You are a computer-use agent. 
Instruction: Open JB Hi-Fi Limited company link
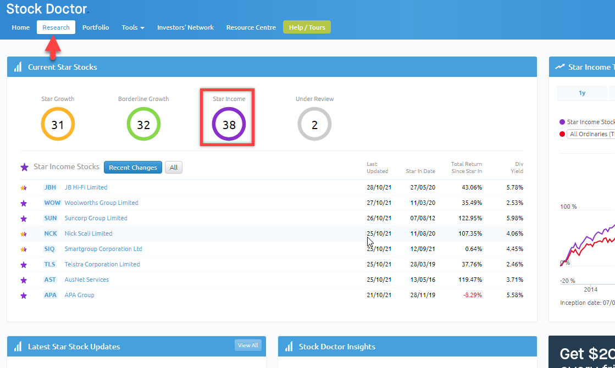click(86, 187)
